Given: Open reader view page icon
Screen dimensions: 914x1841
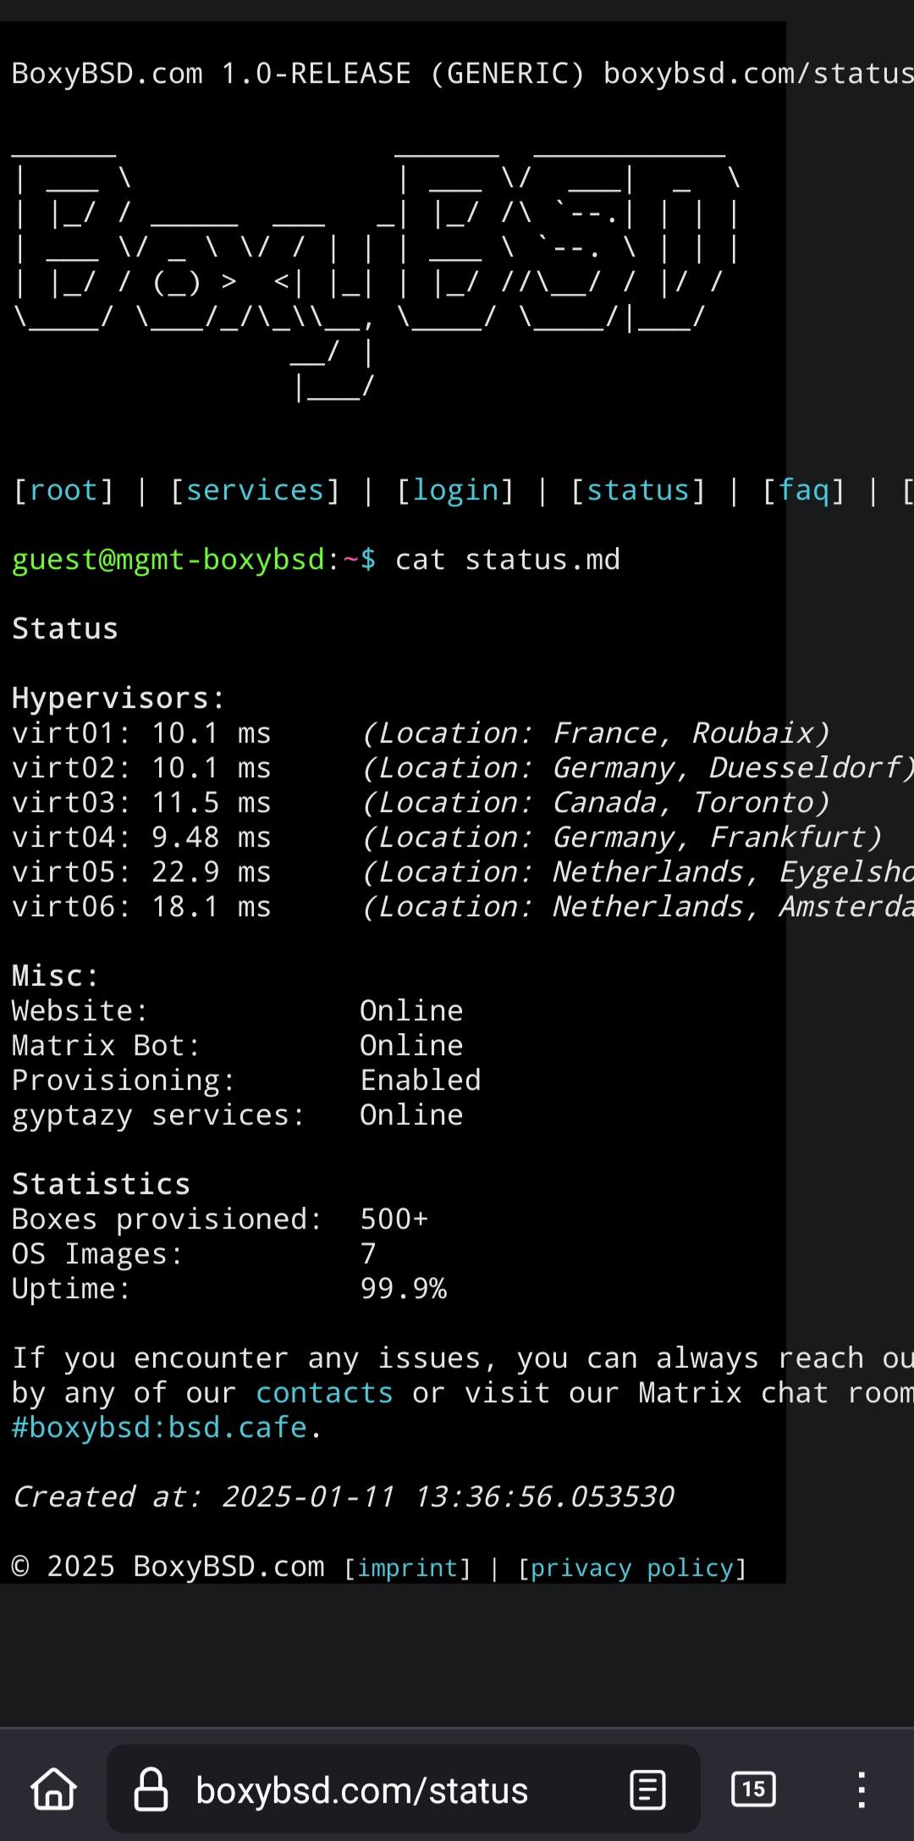Looking at the screenshot, I should [x=647, y=1789].
